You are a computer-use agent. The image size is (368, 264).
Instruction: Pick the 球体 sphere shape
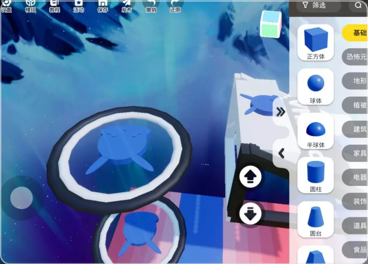315,87
